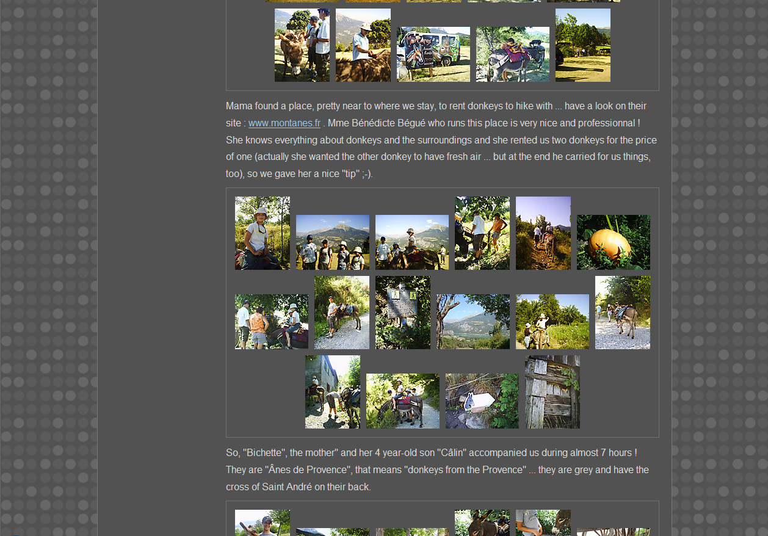Image resolution: width=768 pixels, height=536 pixels.
Task: Open the shirtless man loading donkey photo
Action: (482, 233)
